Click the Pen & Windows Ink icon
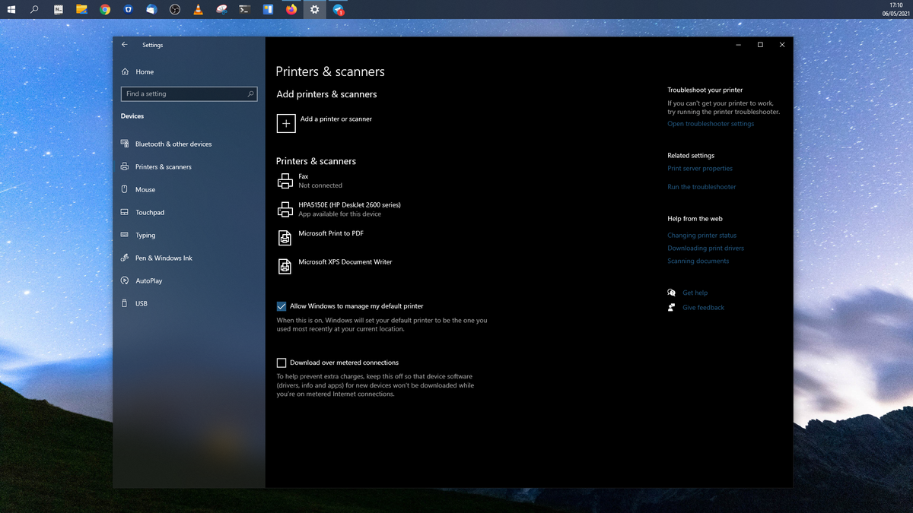Image resolution: width=913 pixels, height=513 pixels. coord(124,258)
